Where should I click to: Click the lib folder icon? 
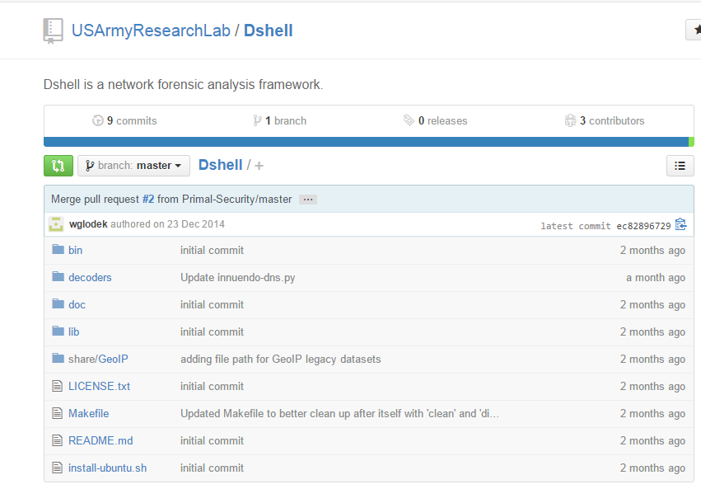pos(58,331)
